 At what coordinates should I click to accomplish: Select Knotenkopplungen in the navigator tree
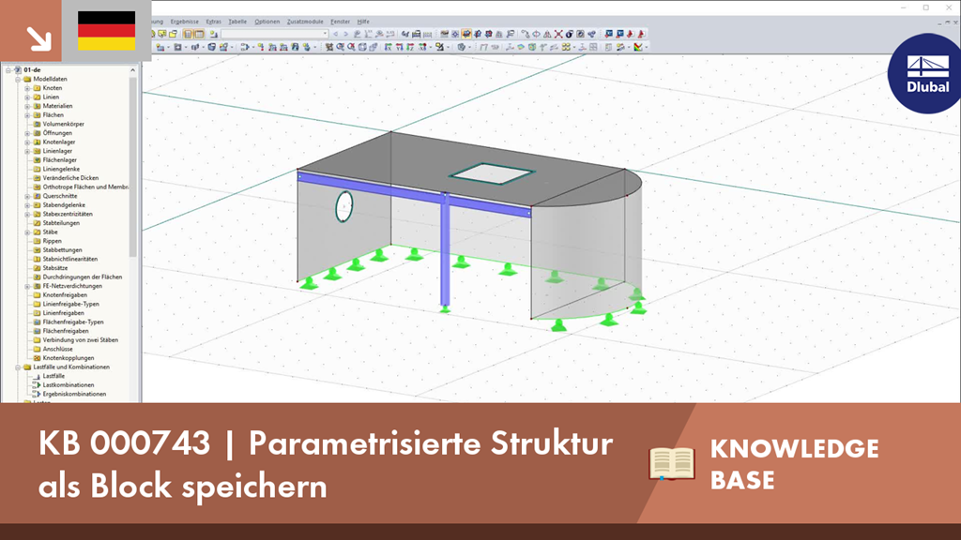tap(68, 358)
